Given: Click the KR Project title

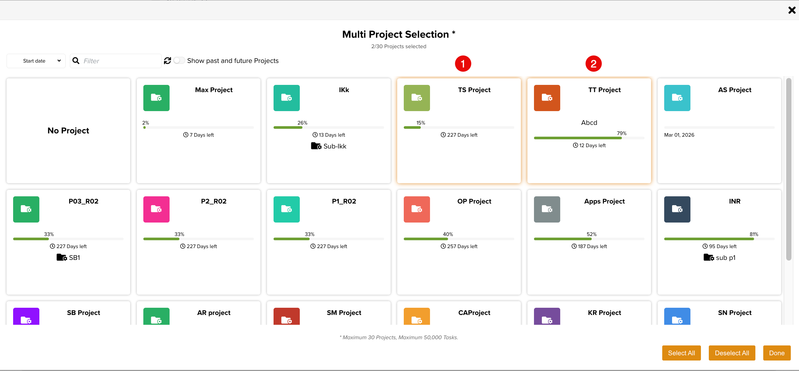Looking at the screenshot, I should click(604, 313).
